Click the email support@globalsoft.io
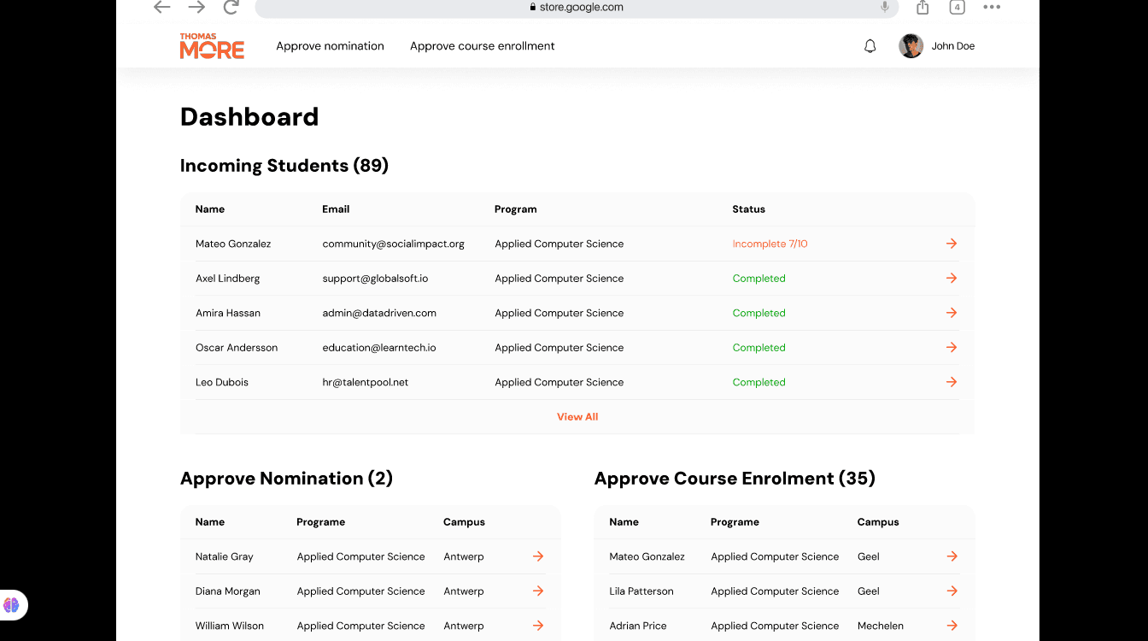 coord(375,279)
